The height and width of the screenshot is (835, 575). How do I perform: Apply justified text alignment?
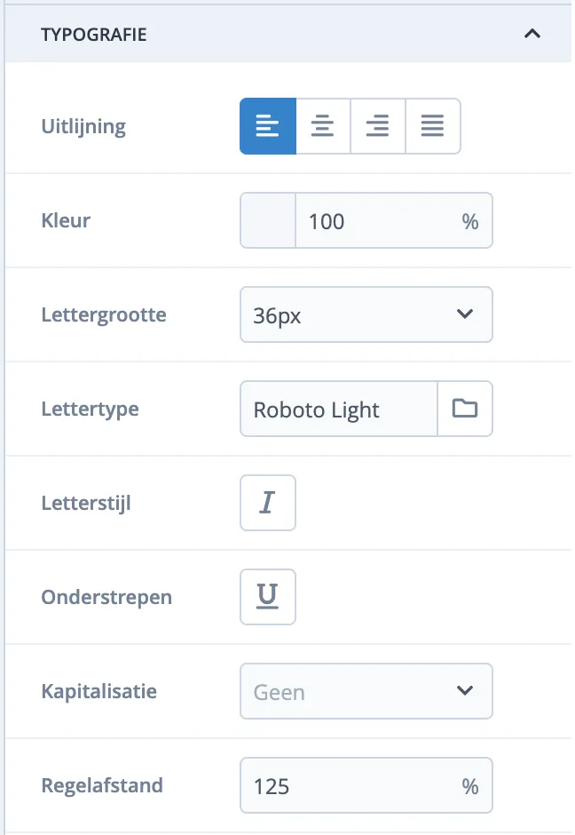[432, 126]
